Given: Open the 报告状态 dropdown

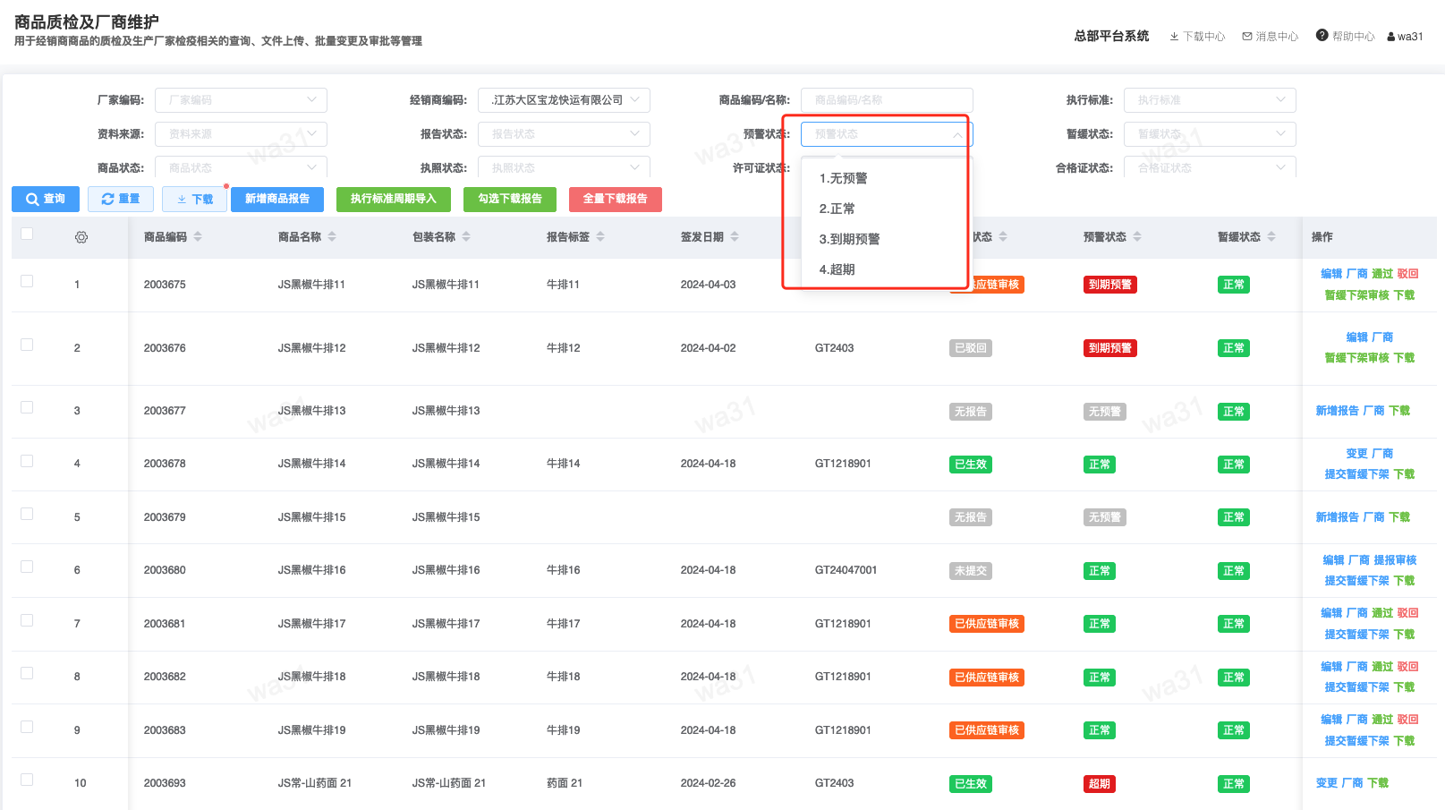Looking at the screenshot, I should click(564, 134).
